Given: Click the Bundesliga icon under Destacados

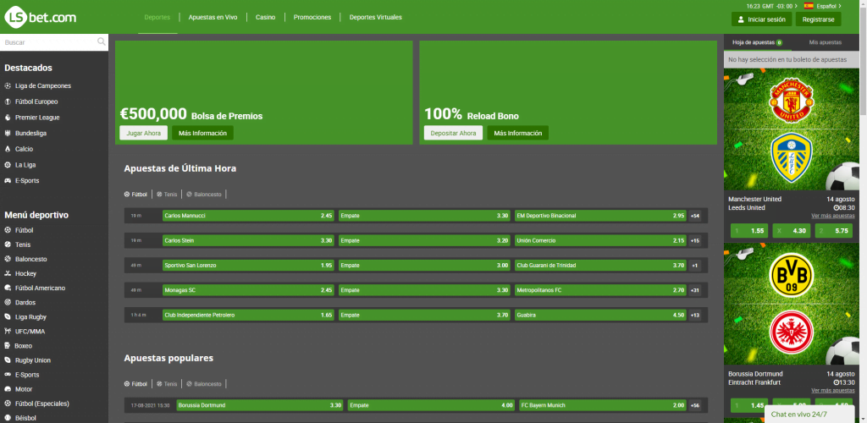Looking at the screenshot, I should tap(8, 133).
